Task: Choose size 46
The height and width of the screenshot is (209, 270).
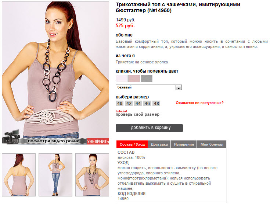Action: click(x=147, y=104)
